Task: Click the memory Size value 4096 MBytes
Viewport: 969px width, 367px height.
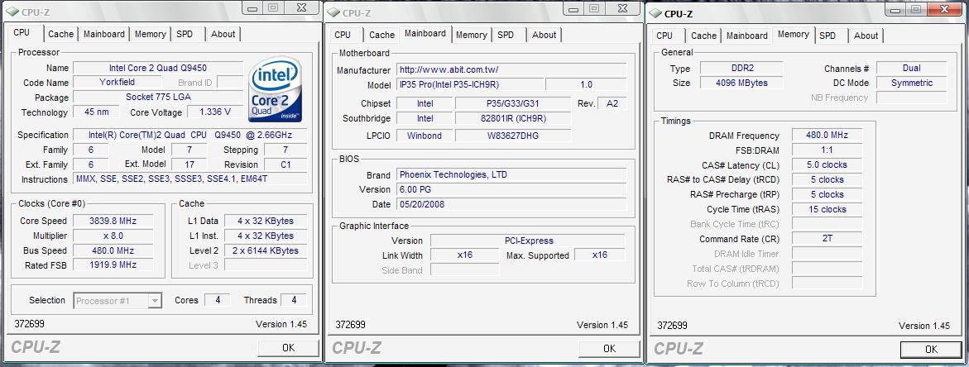Action: click(x=741, y=83)
